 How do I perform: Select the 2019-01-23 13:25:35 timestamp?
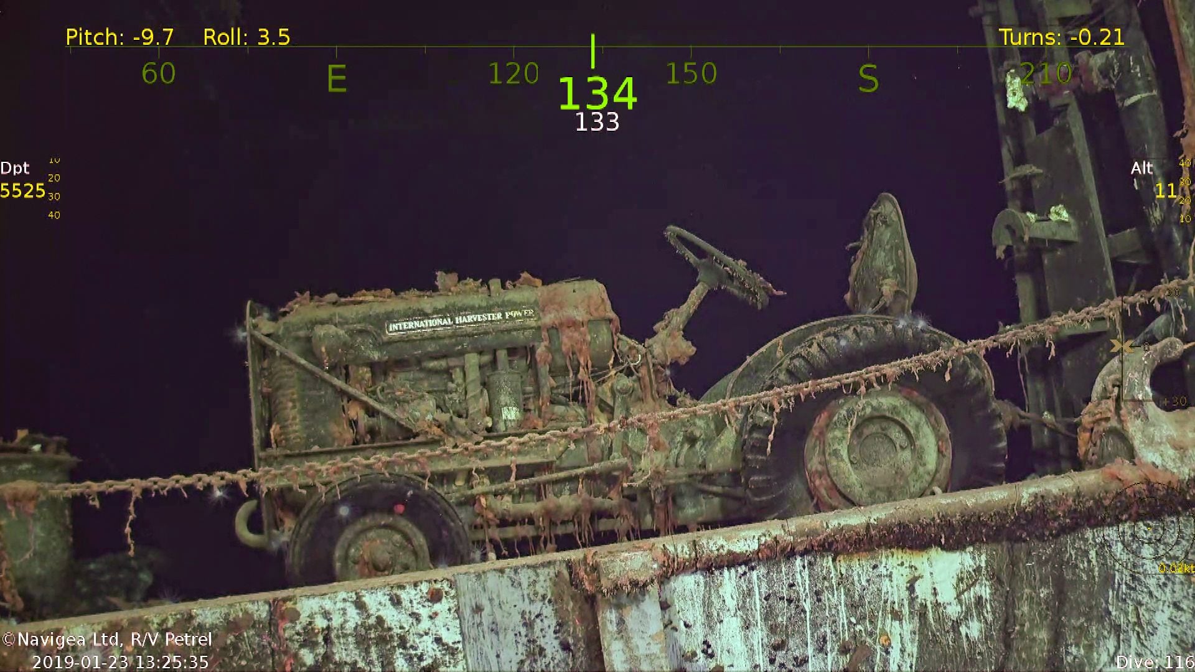pos(122,663)
